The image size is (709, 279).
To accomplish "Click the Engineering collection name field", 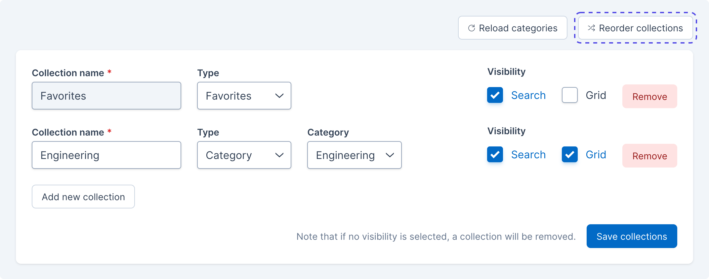I will (106, 155).
